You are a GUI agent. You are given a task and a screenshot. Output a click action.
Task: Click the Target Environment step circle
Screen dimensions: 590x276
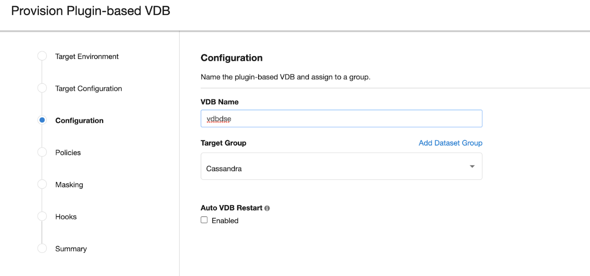tap(42, 56)
